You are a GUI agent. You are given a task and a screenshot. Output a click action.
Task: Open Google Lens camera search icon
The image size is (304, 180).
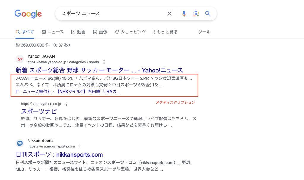pyautogui.click(x=196, y=14)
